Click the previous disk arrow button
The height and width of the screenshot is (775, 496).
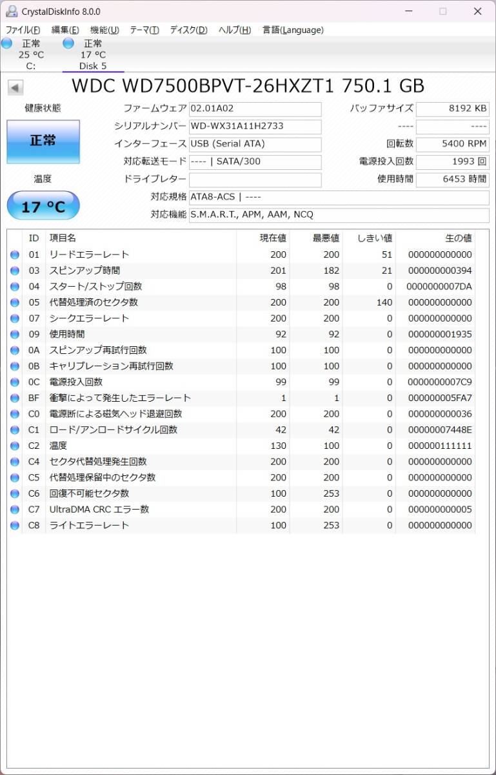point(15,88)
